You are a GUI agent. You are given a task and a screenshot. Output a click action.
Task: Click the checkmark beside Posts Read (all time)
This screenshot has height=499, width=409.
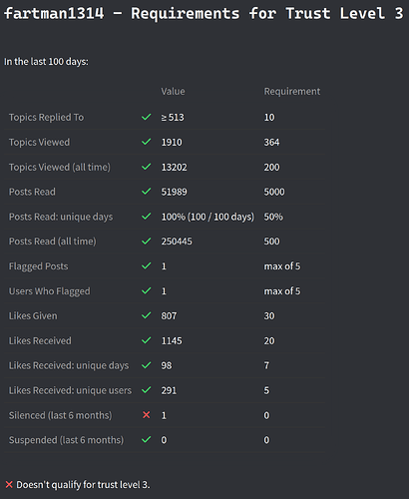pos(147,241)
